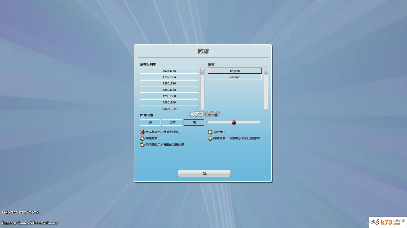Set graphics quality to 正常 (normal)

172,122
